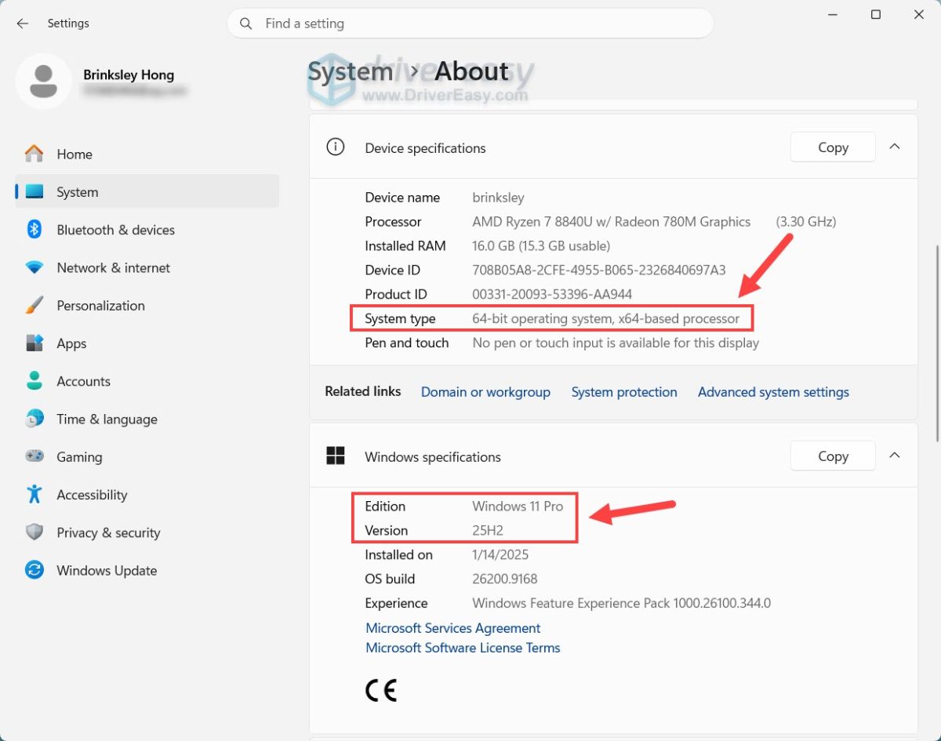Maximize the Settings window
Screen dimensions: 941x741
point(876,15)
